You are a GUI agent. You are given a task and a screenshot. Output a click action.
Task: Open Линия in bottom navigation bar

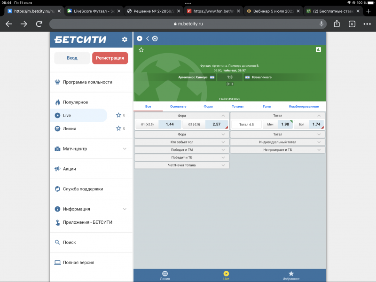(x=165, y=275)
